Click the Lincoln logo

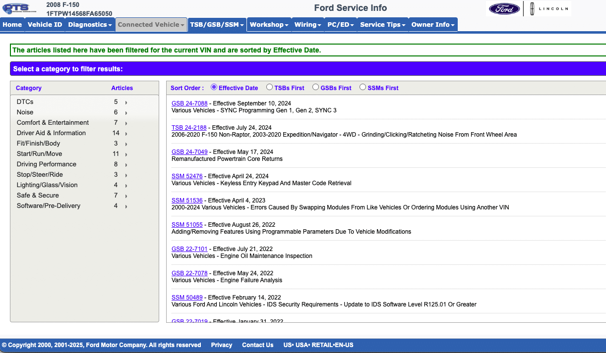point(548,9)
